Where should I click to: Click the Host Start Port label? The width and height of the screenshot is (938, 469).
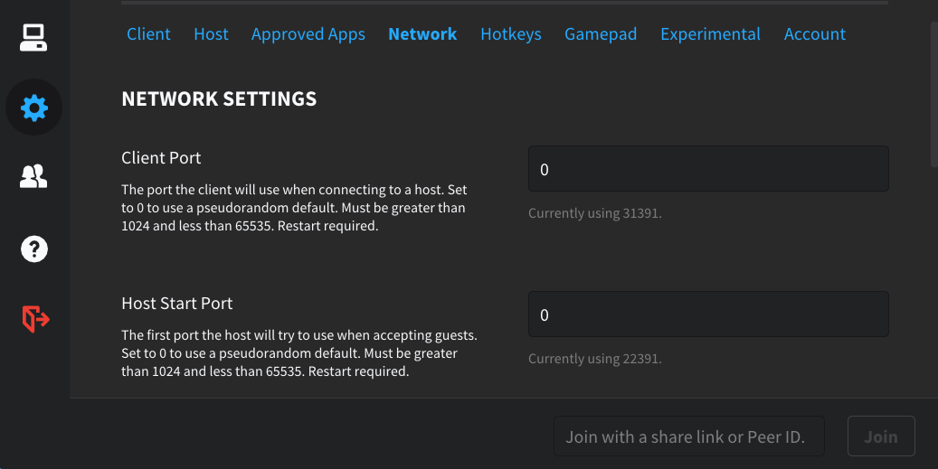pos(177,304)
